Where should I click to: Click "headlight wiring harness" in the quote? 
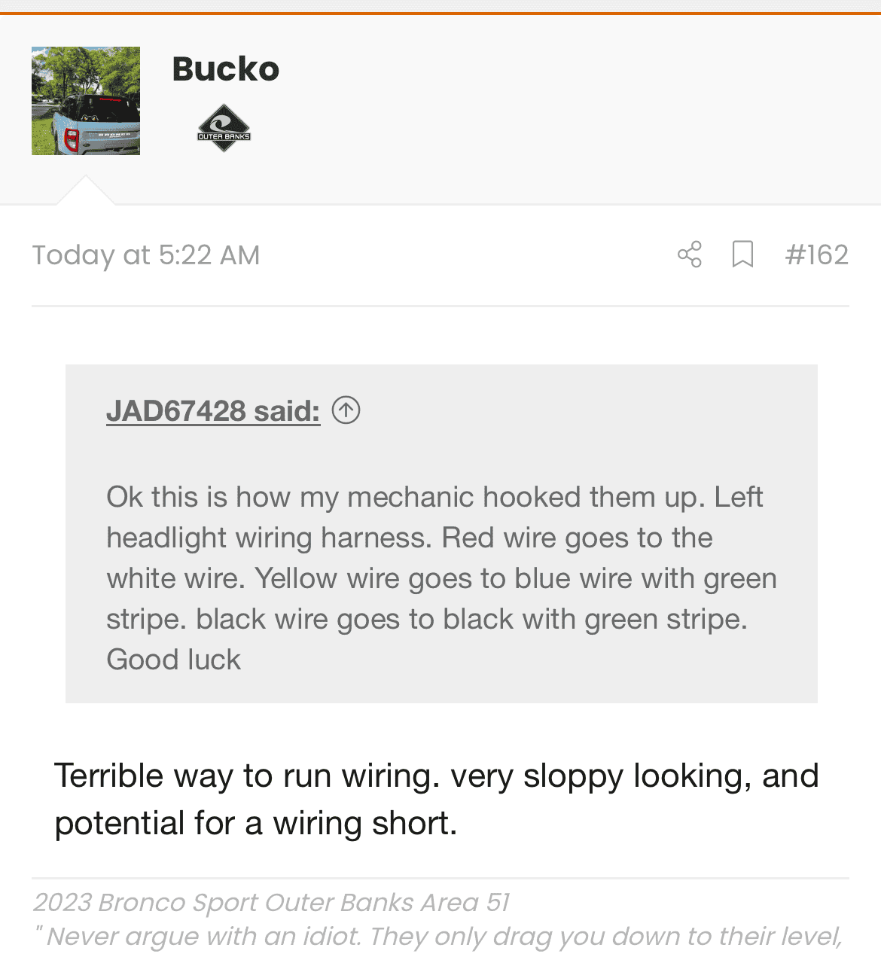(x=270, y=538)
